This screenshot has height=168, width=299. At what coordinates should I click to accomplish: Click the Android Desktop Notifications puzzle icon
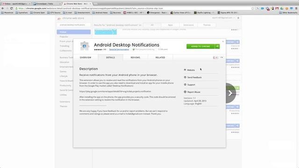[85, 46]
